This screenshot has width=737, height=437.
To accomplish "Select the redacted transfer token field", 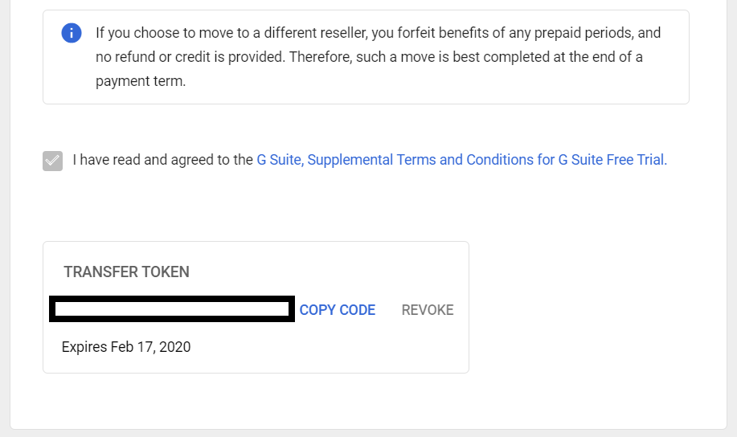I will (172, 308).
